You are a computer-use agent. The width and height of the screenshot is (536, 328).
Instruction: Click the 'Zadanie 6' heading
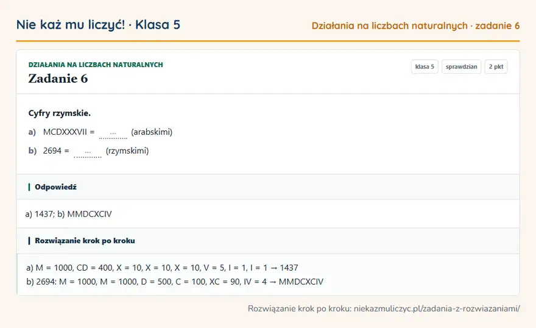tap(58, 79)
